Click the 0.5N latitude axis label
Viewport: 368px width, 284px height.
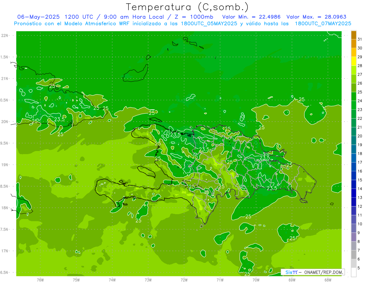[5, 100]
